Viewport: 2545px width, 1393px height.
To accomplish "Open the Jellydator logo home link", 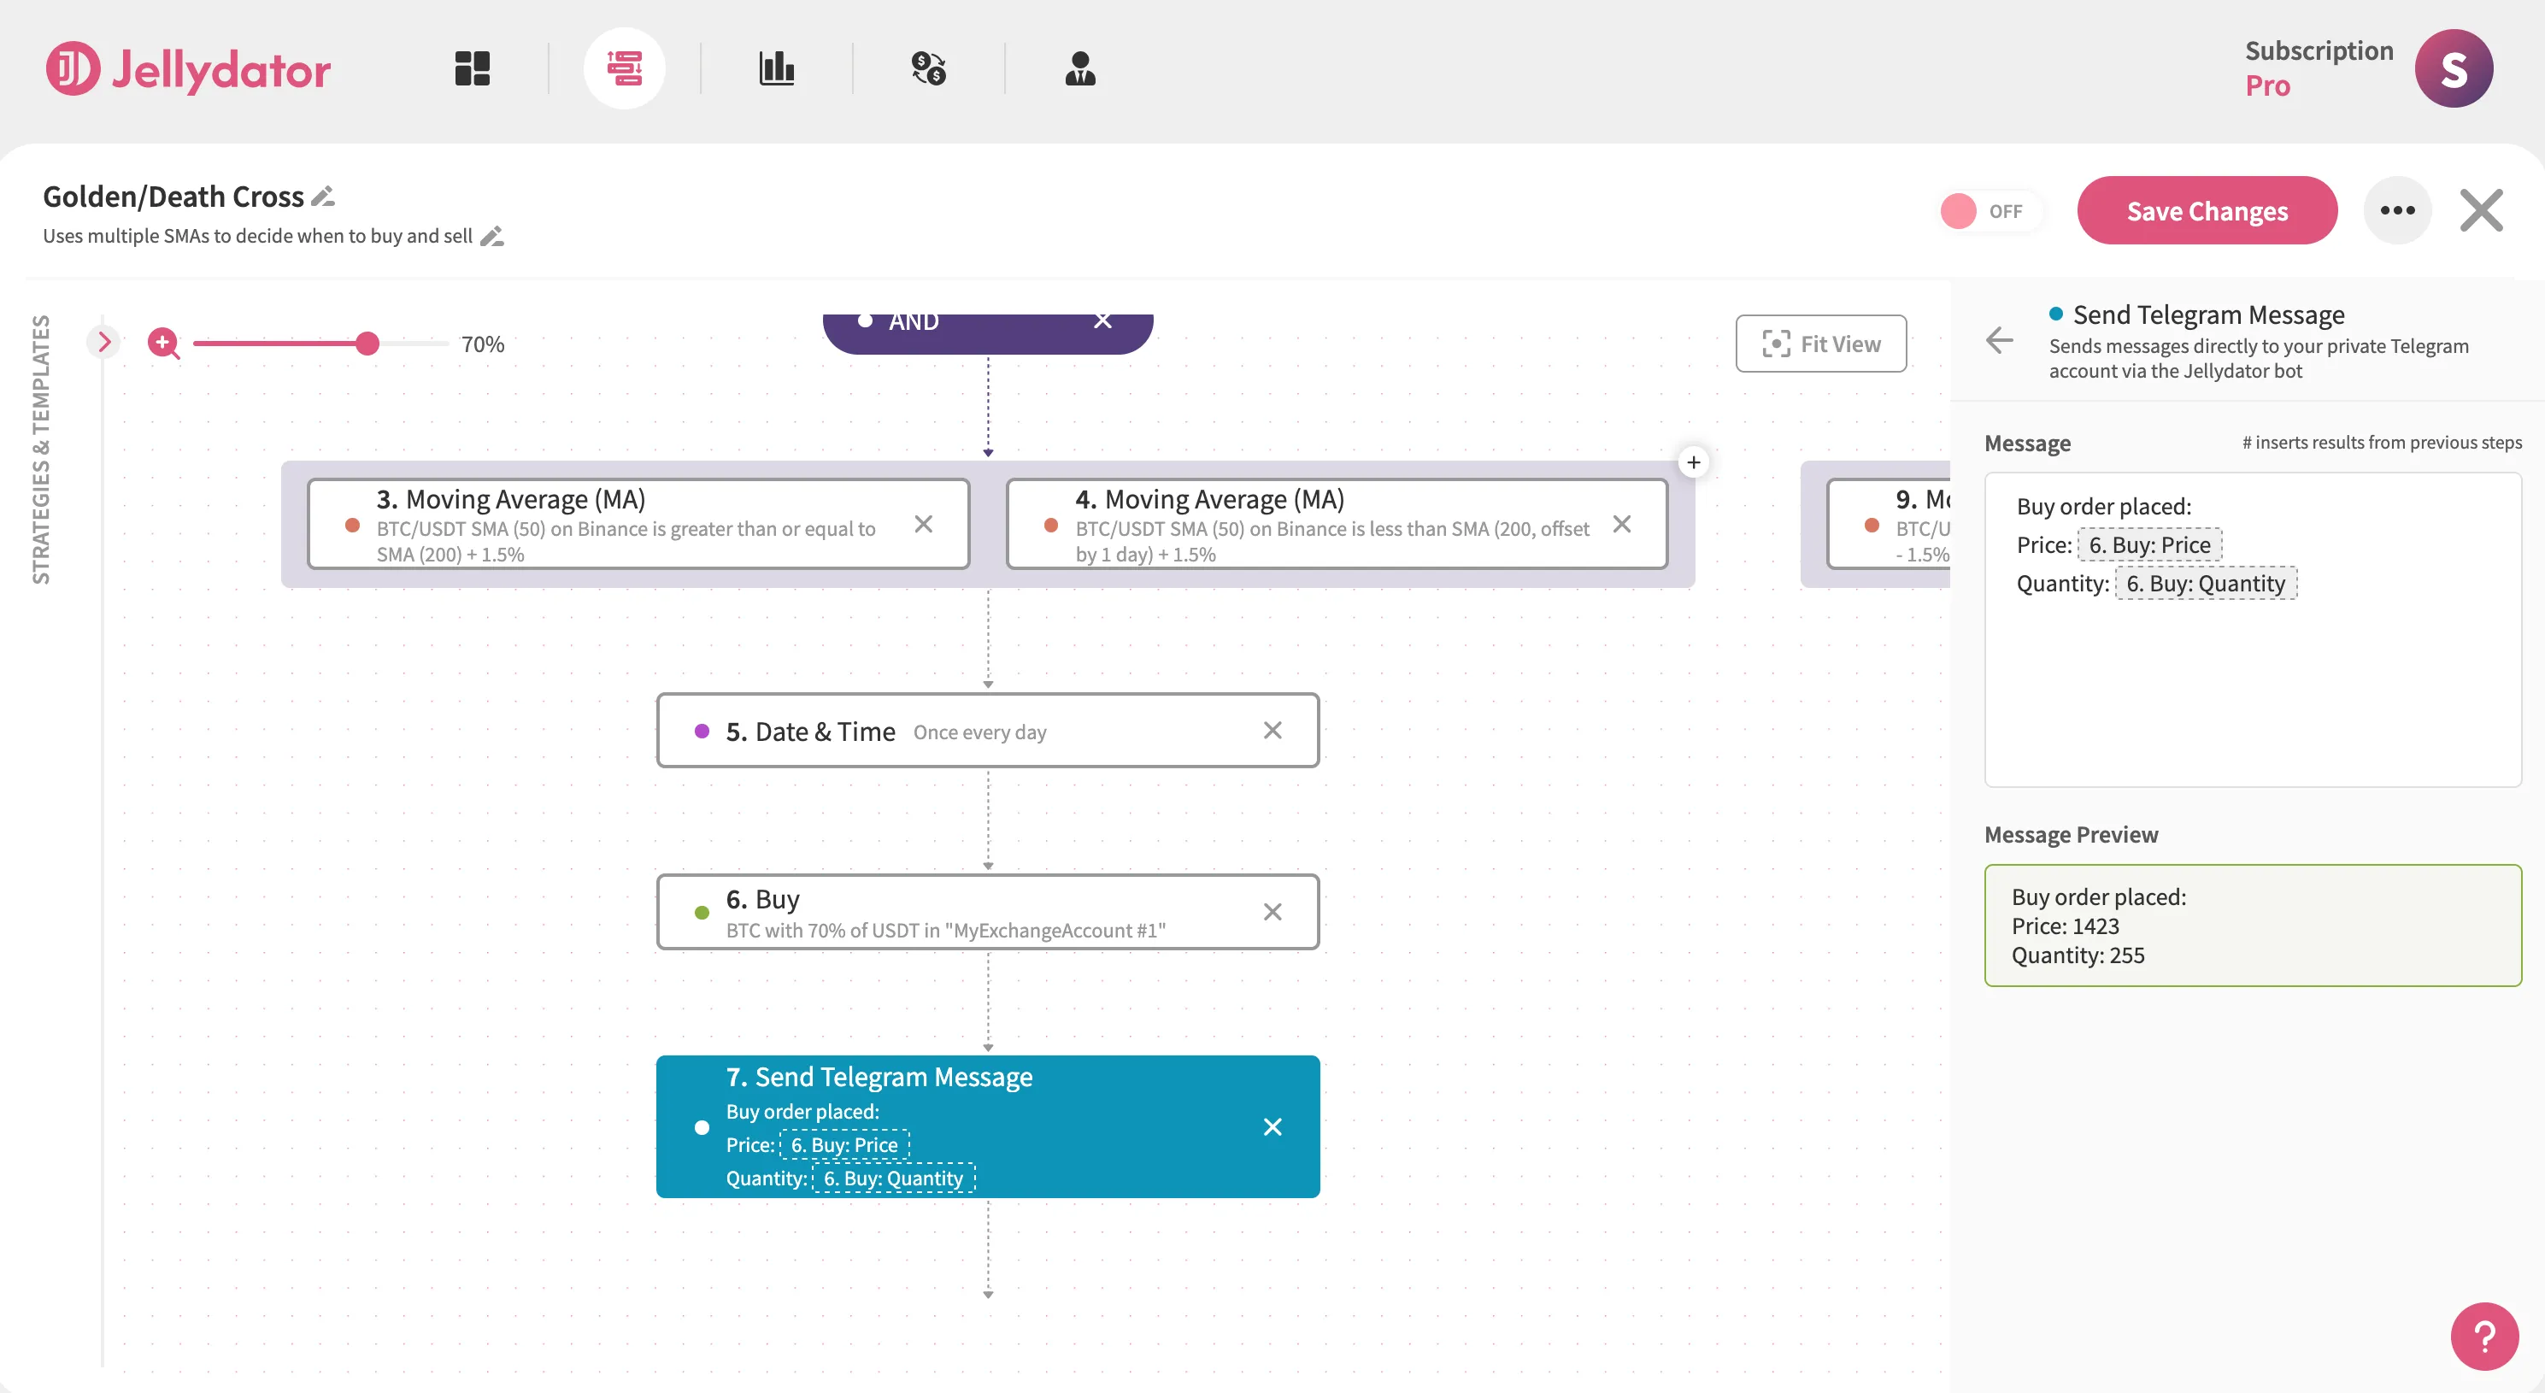I will click(x=188, y=69).
